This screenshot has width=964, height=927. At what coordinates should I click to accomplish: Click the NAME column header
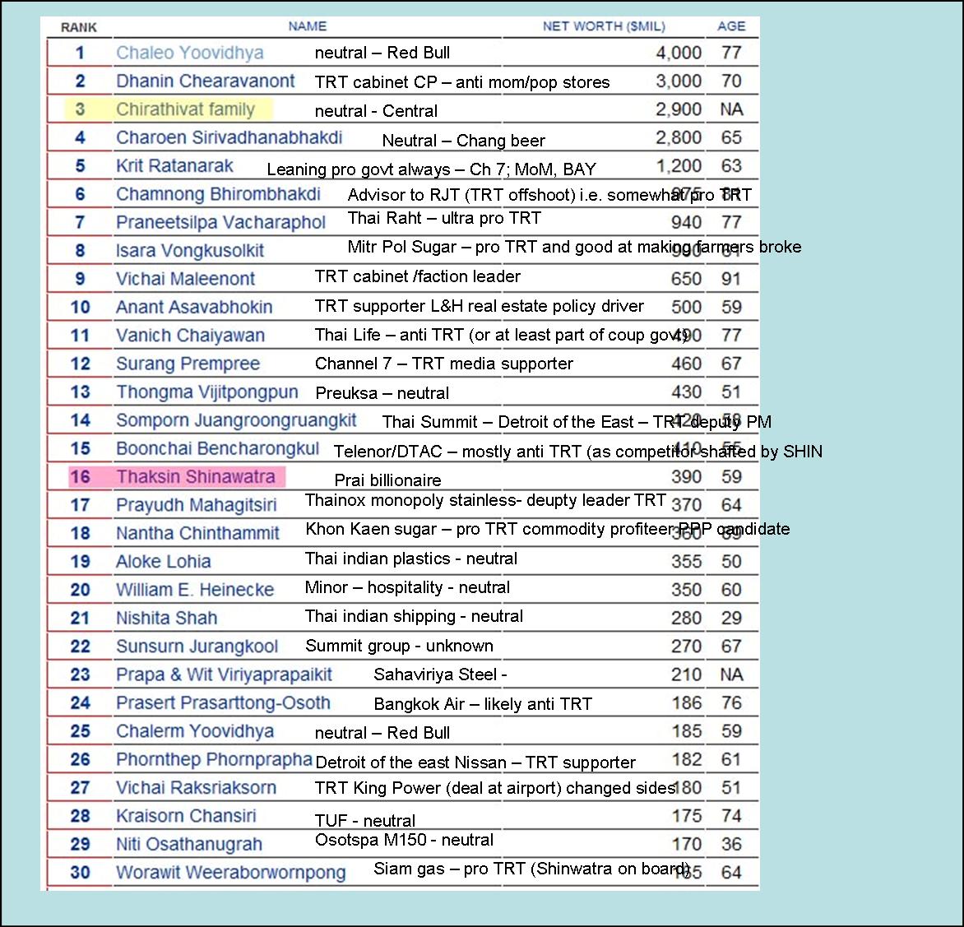tap(308, 25)
